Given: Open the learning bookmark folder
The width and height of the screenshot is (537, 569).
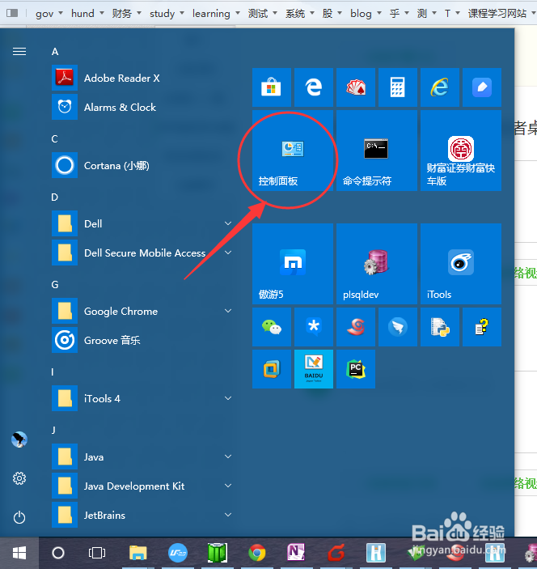Looking at the screenshot, I should (216, 14).
